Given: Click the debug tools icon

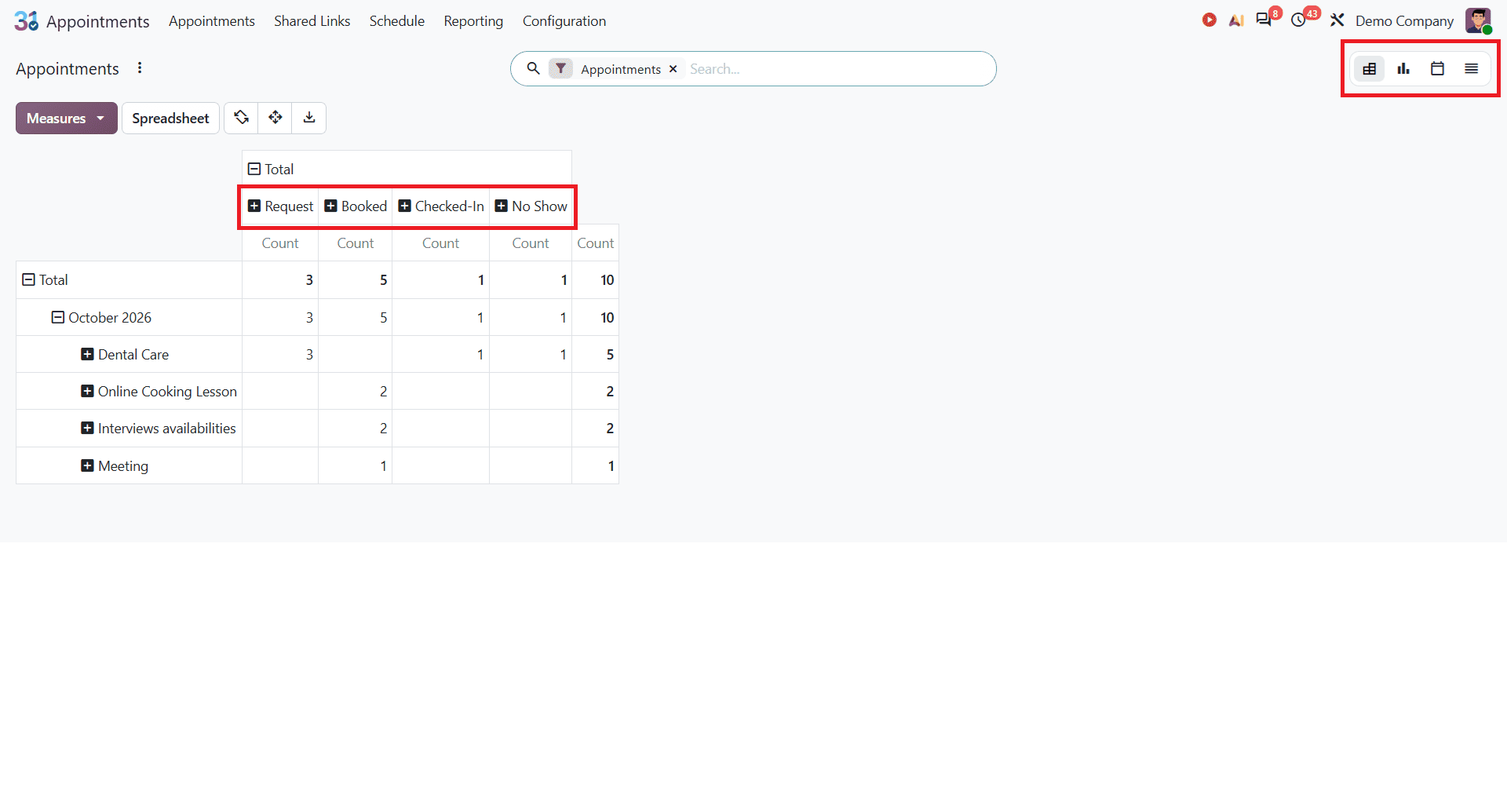Looking at the screenshot, I should tap(1337, 20).
